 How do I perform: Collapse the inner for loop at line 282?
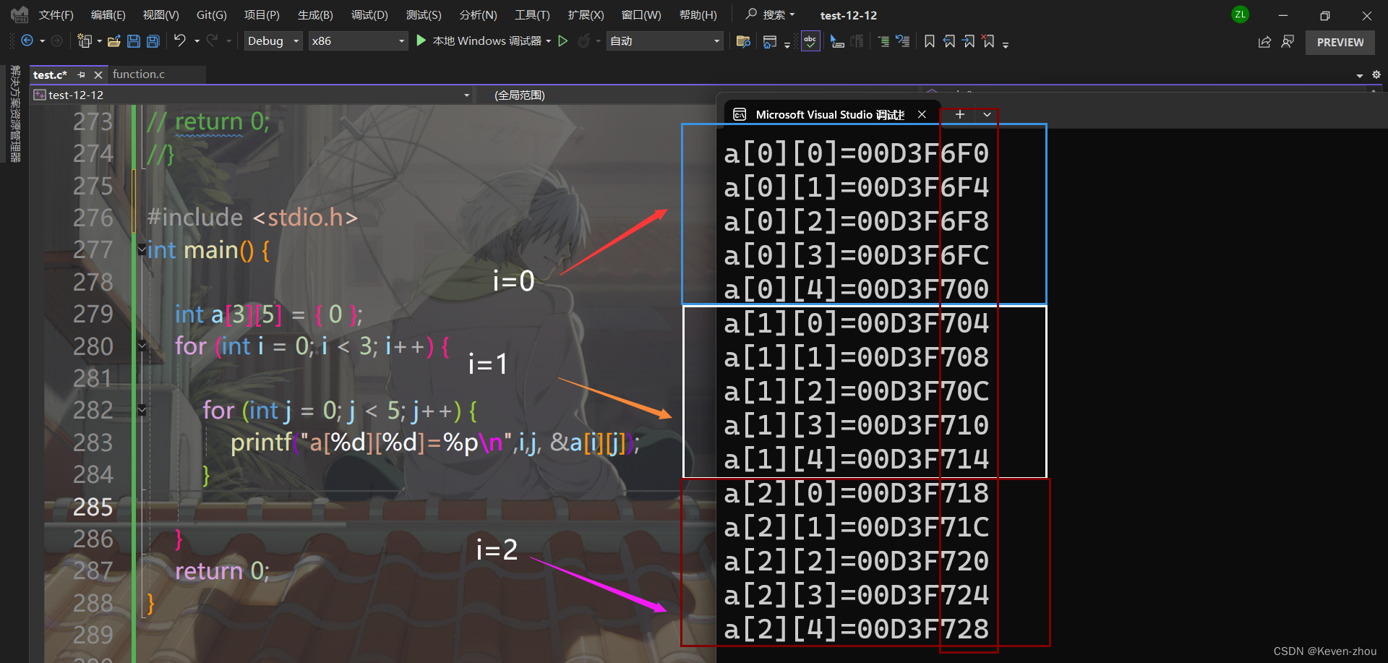point(142,411)
